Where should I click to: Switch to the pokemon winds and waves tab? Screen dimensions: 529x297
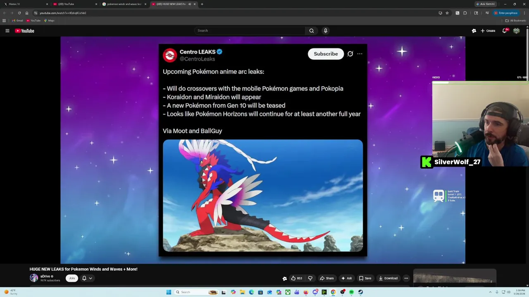point(124,4)
